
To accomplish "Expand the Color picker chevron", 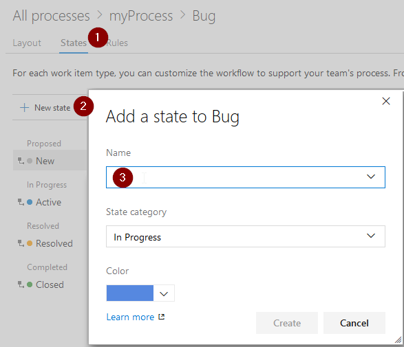I will [x=164, y=293].
